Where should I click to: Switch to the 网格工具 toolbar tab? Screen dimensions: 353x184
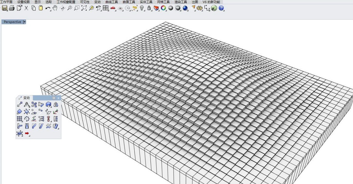tap(163, 2)
